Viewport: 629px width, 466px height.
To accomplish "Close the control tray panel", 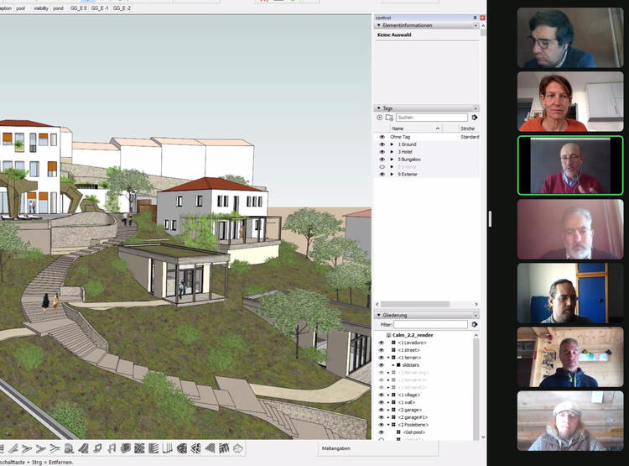I will point(482,17).
